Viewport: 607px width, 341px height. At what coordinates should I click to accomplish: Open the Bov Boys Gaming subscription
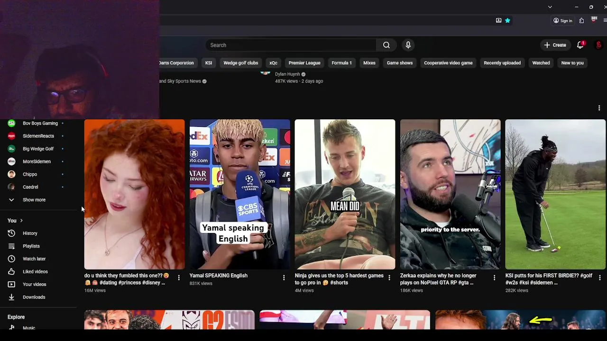[x=38, y=123]
